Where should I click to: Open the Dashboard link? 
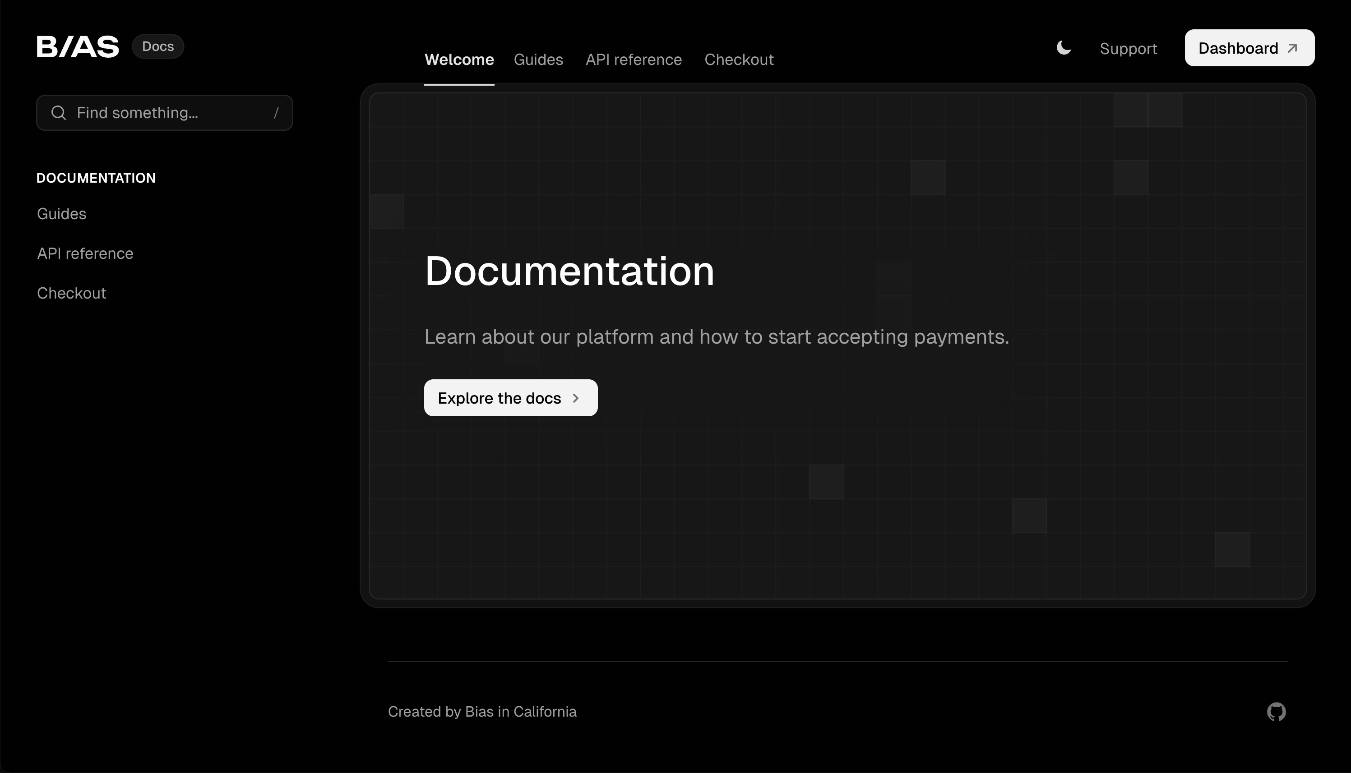[1249, 48]
